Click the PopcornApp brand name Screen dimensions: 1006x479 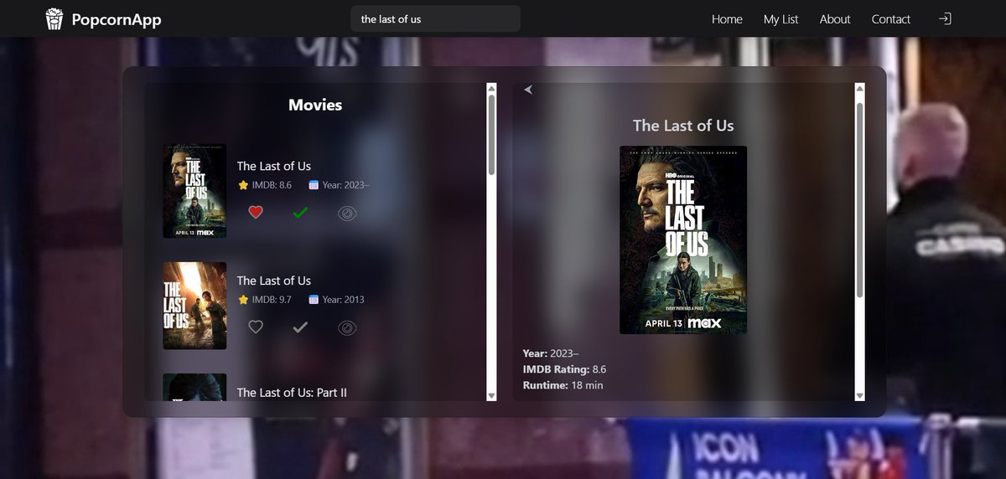117,19
